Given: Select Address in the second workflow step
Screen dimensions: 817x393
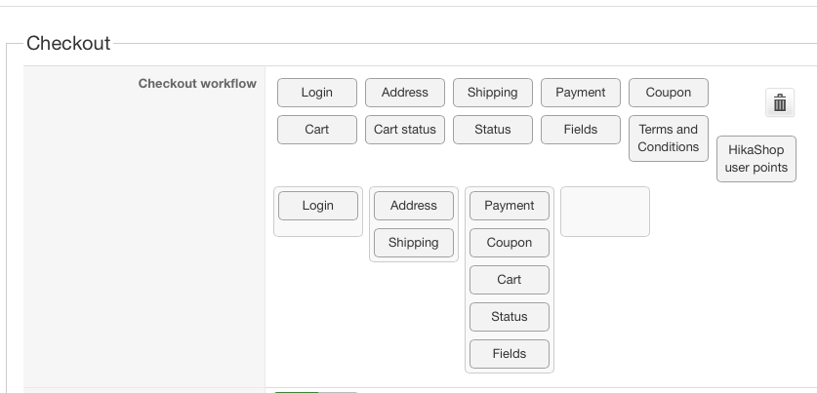Looking at the screenshot, I should point(414,206).
